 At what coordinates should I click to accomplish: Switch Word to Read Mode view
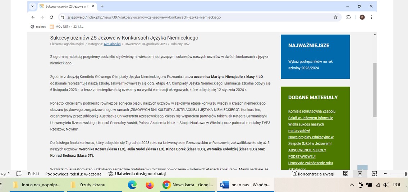345,174
